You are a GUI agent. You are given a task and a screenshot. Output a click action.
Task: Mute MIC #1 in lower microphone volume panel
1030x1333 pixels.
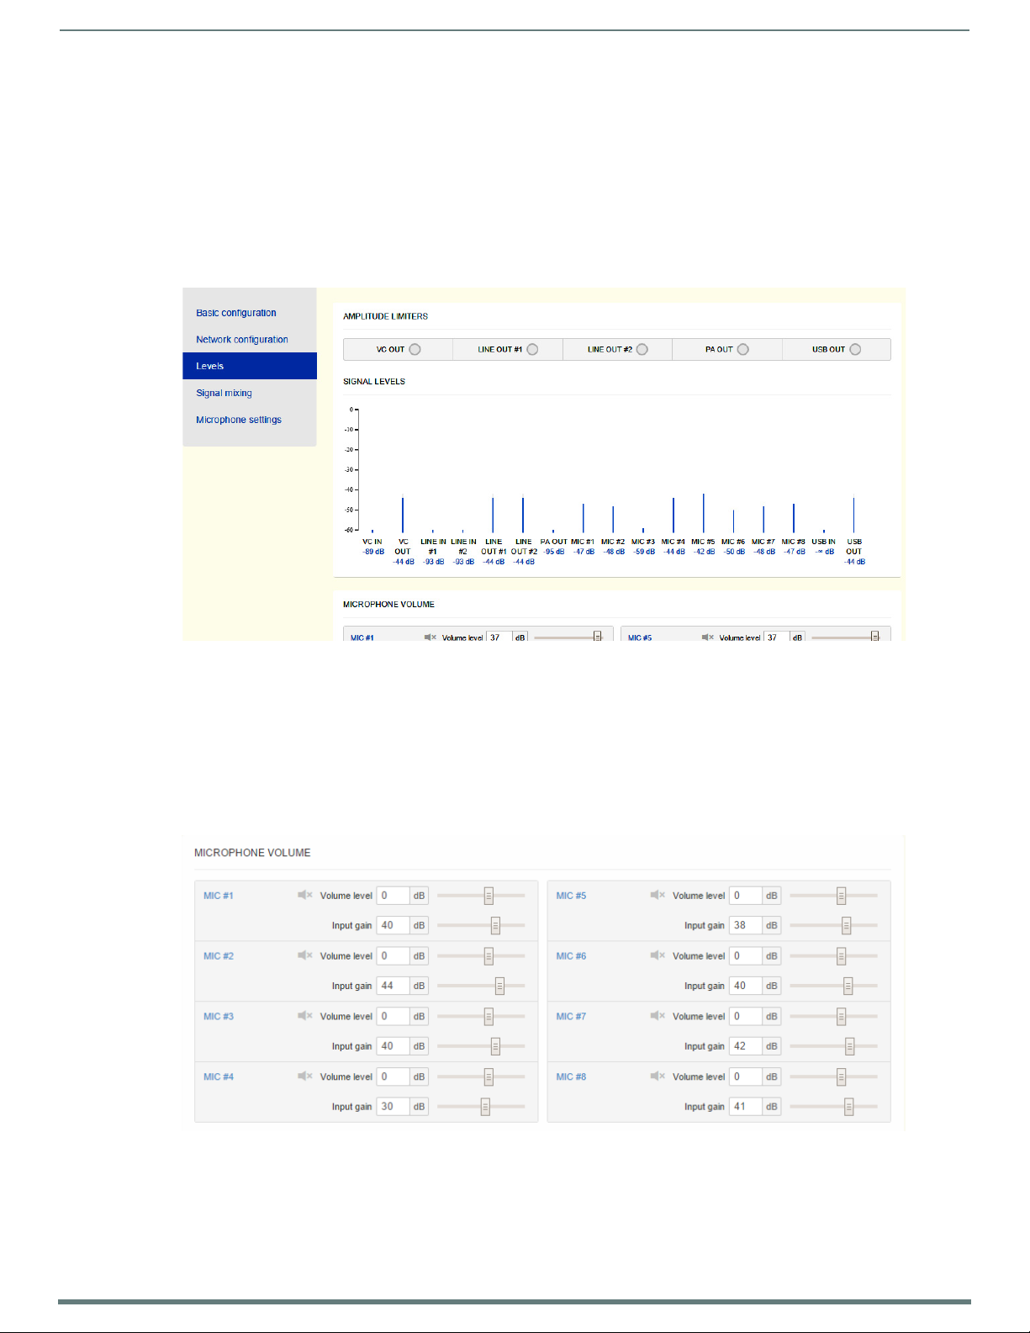[x=305, y=895]
